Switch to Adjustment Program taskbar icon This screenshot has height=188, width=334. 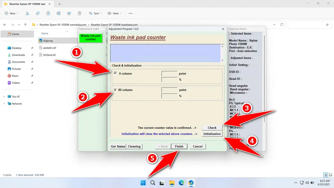click(191, 183)
